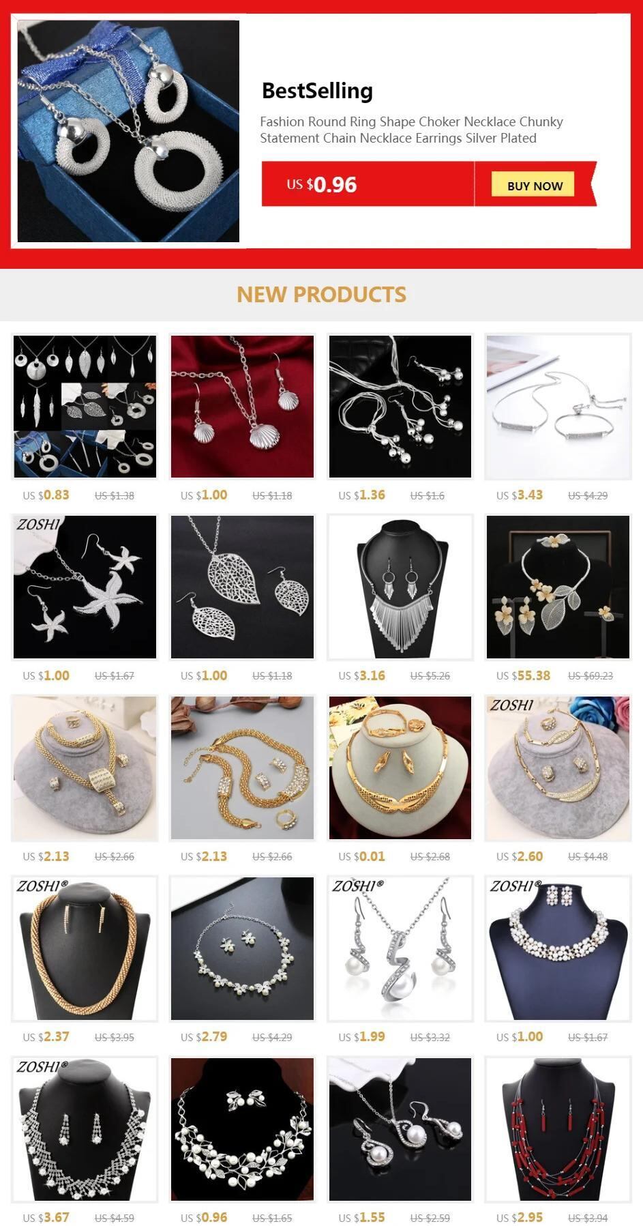This screenshot has width=643, height=1226.
Task: Click the US $0.01 gold necklace set price
Action: tap(362, 856)
